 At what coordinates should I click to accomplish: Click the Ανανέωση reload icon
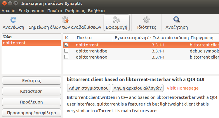(x=13, y=20)
